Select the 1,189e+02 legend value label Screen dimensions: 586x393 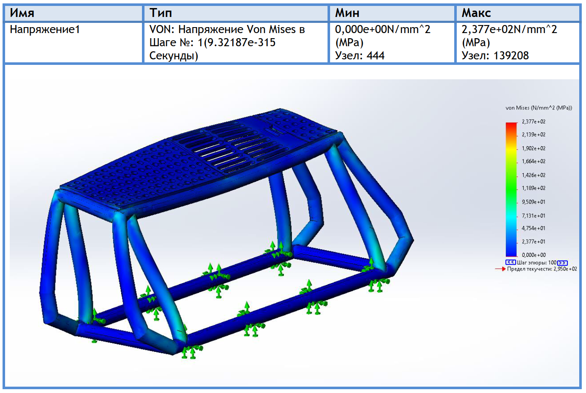point(533,188)
